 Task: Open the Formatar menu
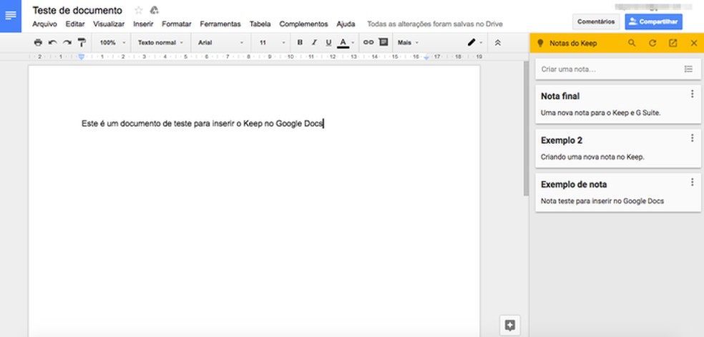click(177, 24)
